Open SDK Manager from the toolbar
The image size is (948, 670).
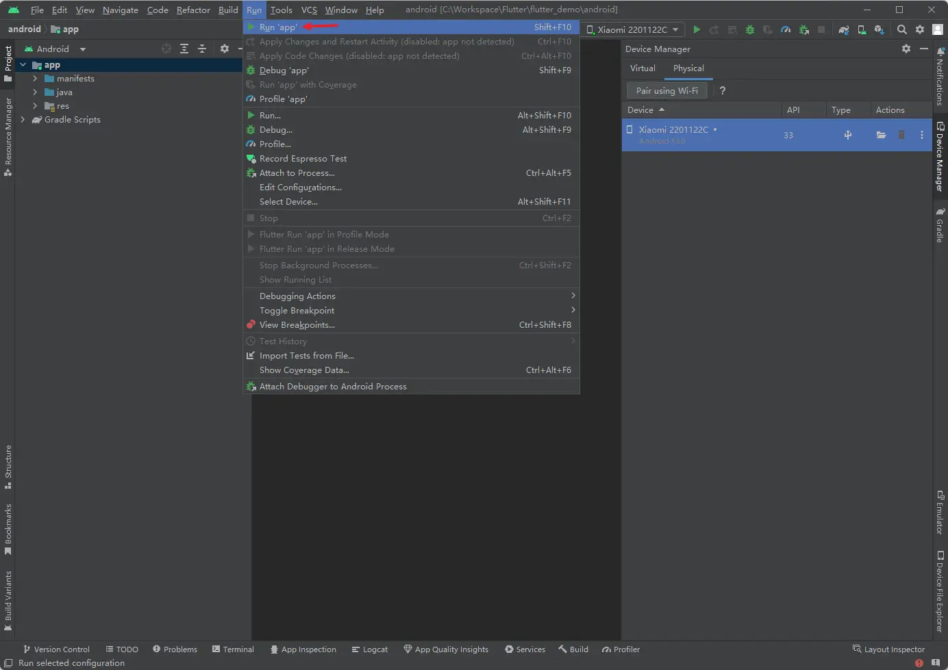click(880, 29)
